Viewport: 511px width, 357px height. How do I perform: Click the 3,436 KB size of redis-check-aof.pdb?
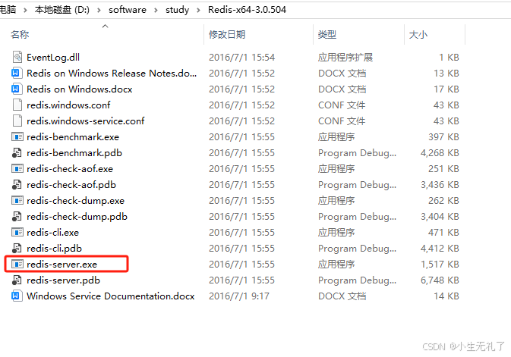[440, 184]
